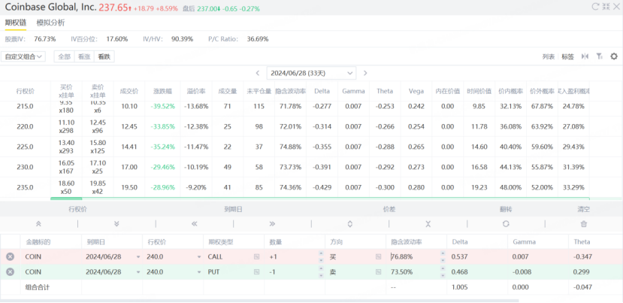Shift expiration earlier with double-left arrow
The width and height of the screenshot is (623, 303).
click(195, 224)
